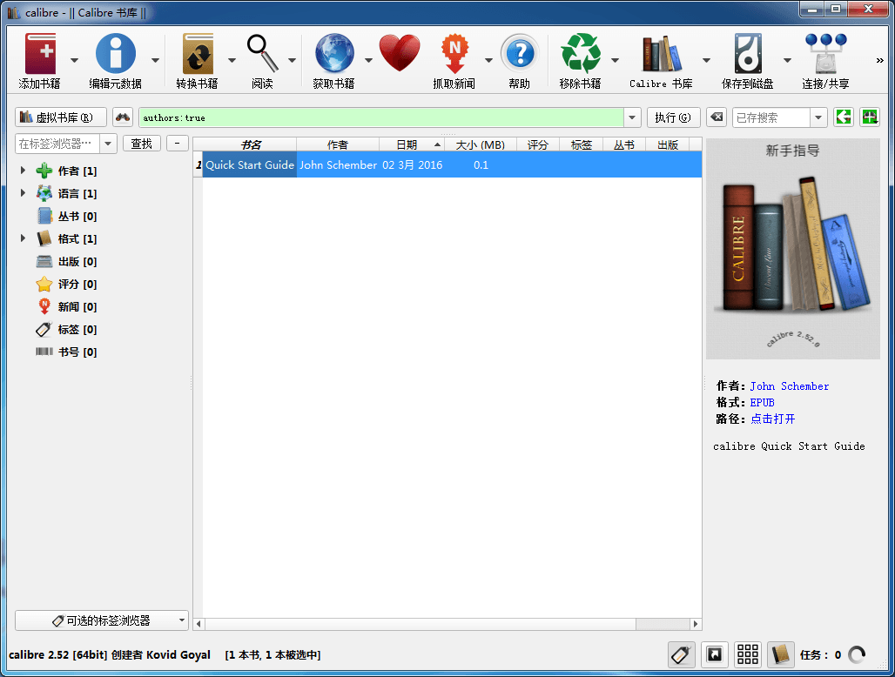This screenshot has width=895, height=677.
Task: Sort by the Rating column header
Action: point(538,144)
